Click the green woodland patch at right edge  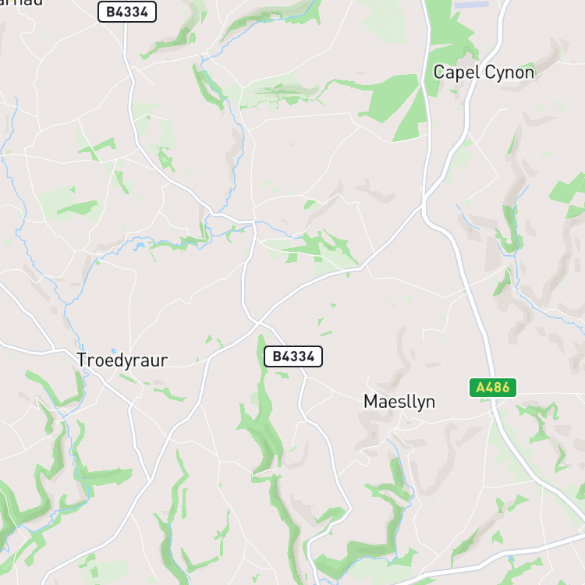tap(569, 194)
